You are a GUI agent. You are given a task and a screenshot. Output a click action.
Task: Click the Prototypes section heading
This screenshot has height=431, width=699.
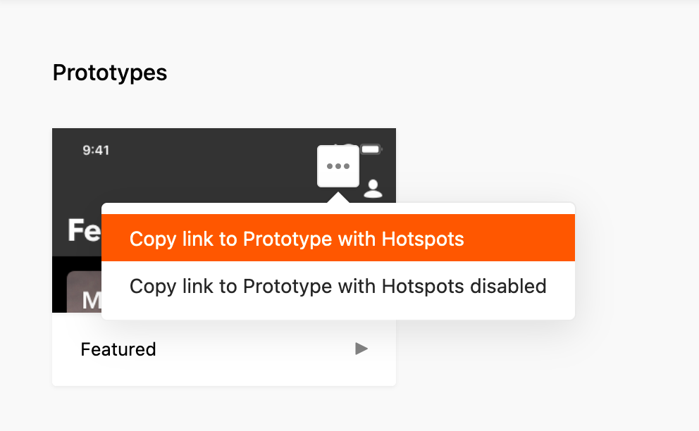pos(110,73)
